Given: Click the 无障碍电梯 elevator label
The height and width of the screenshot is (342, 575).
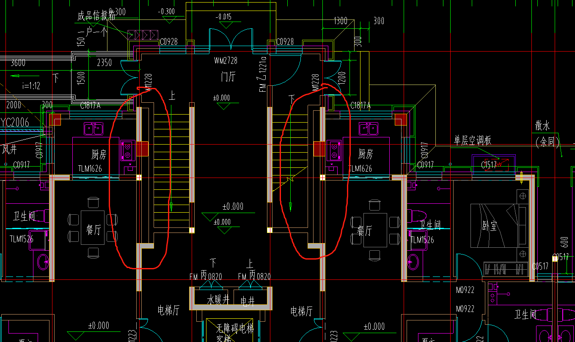Looking at the screenshot, I should [235, 328].
